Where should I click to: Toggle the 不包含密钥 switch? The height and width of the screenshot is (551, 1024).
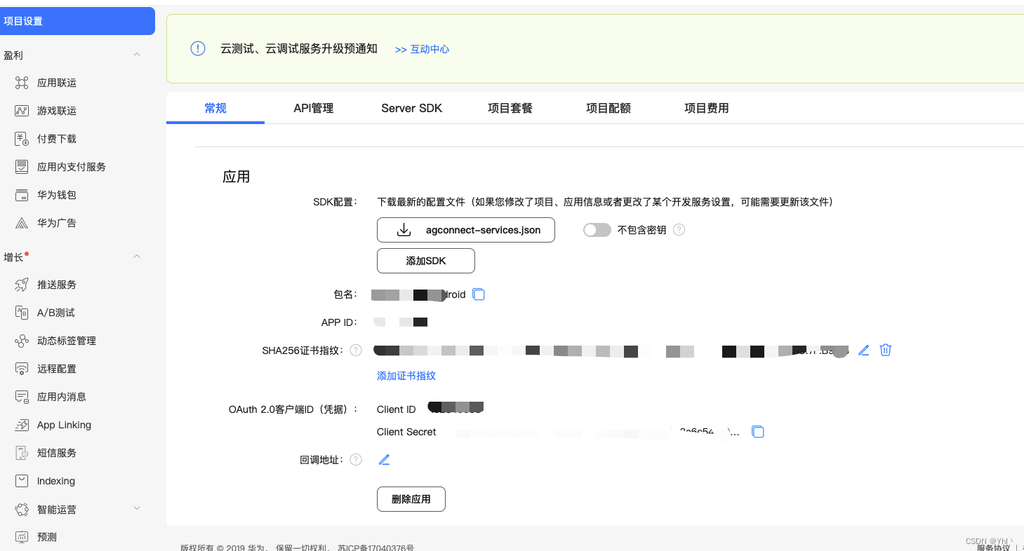tap(597, 229)
